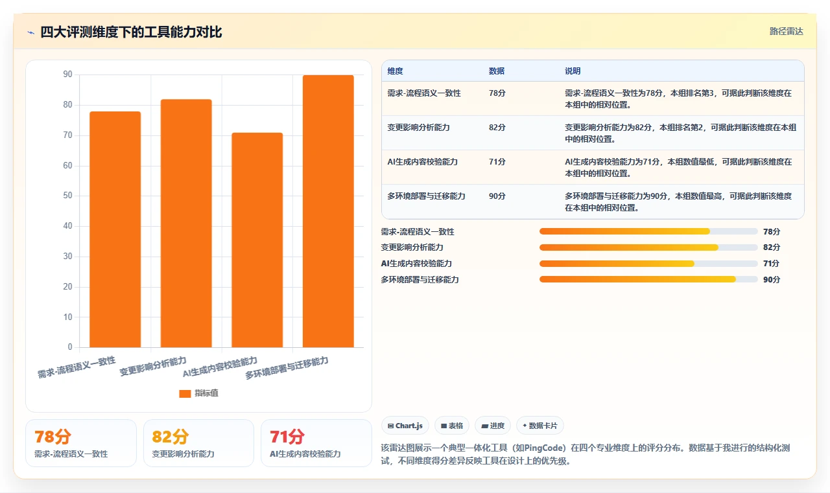Click the paragraph starting with 该雷达图展示
The width and height of the screenshot is (830, 493).
tap(586, 455)
